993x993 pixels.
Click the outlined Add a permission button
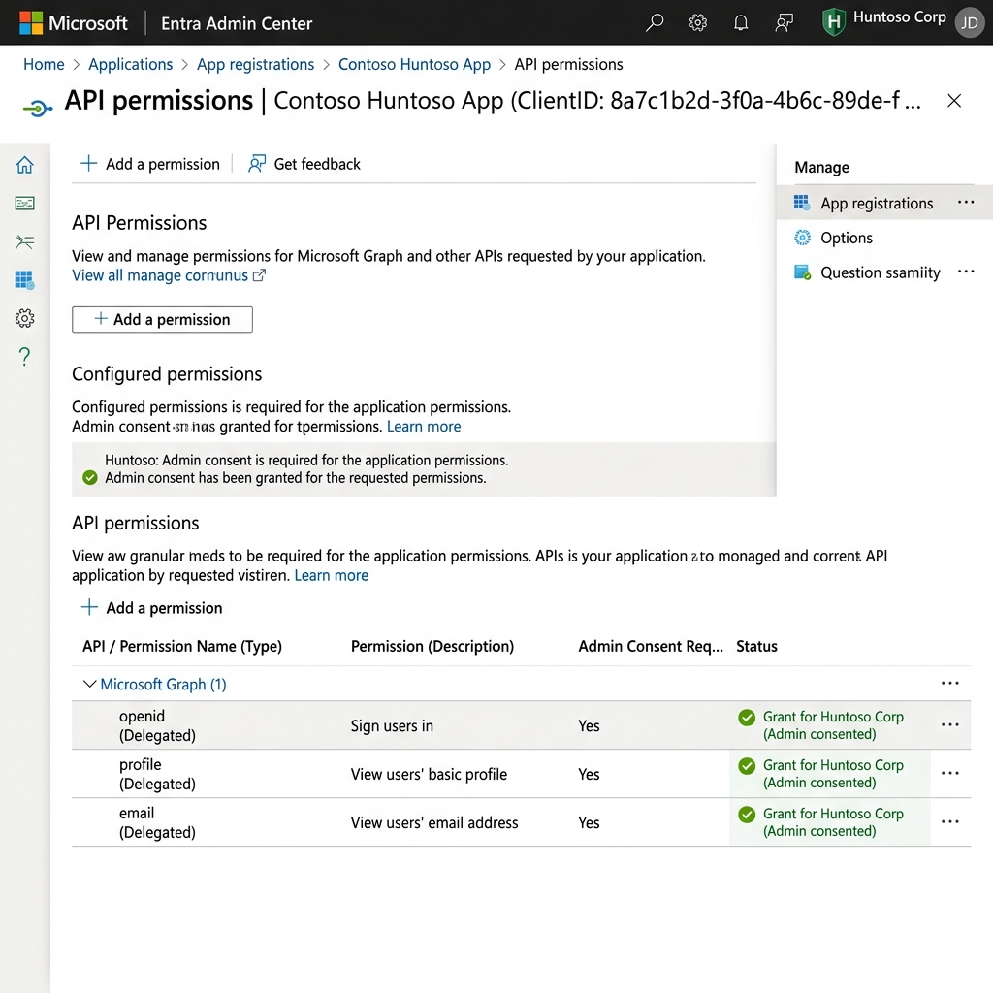coord(162,320)
